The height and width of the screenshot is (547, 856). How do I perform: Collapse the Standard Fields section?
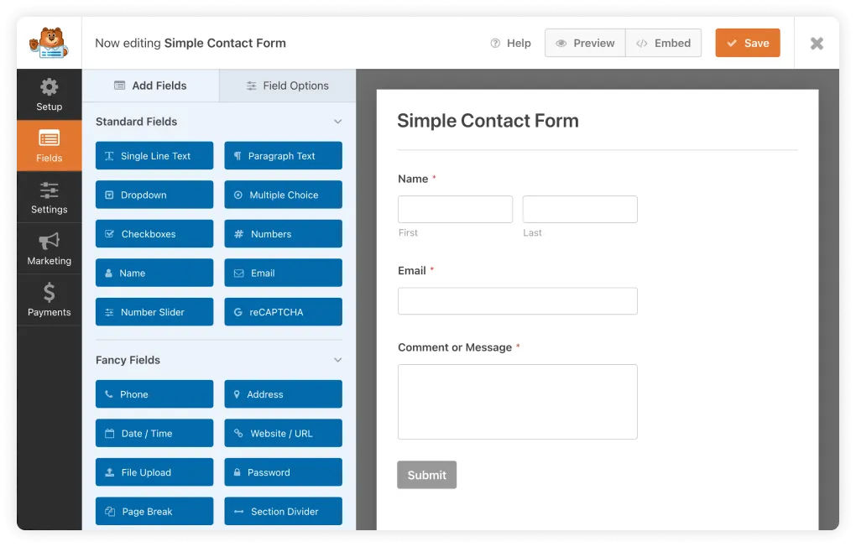tap(337, 121)
